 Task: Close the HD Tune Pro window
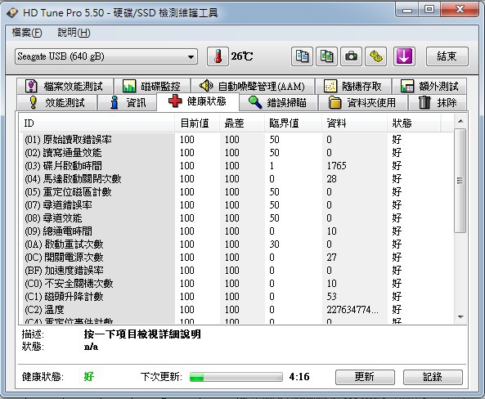(460, 9)
